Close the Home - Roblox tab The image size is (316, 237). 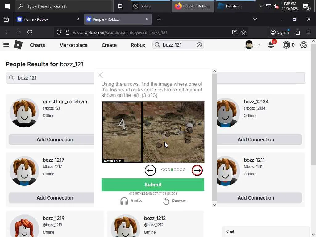click(78, 19)
